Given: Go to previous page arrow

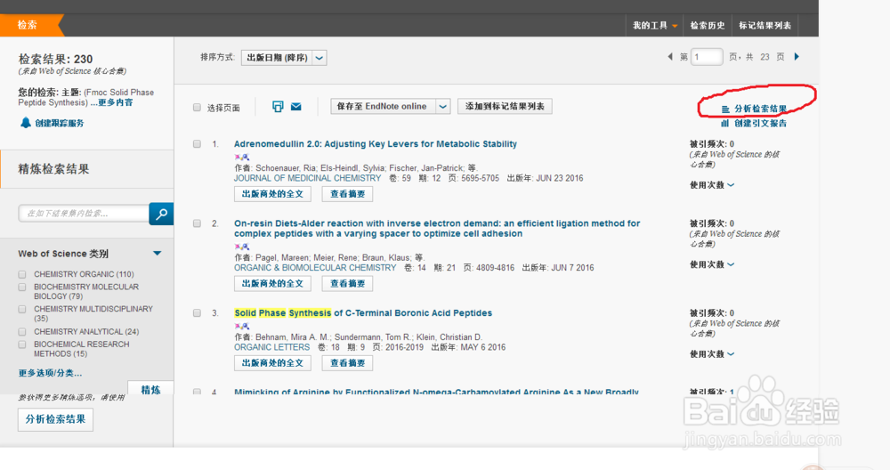Looking at the screenshot, I should 670,57.
